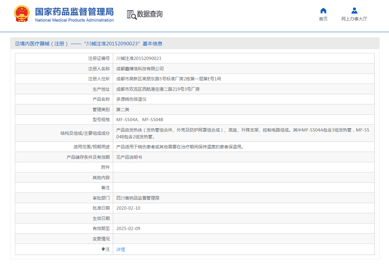Click the 适用范围/预期用途 label

click(x=91, y=147)
